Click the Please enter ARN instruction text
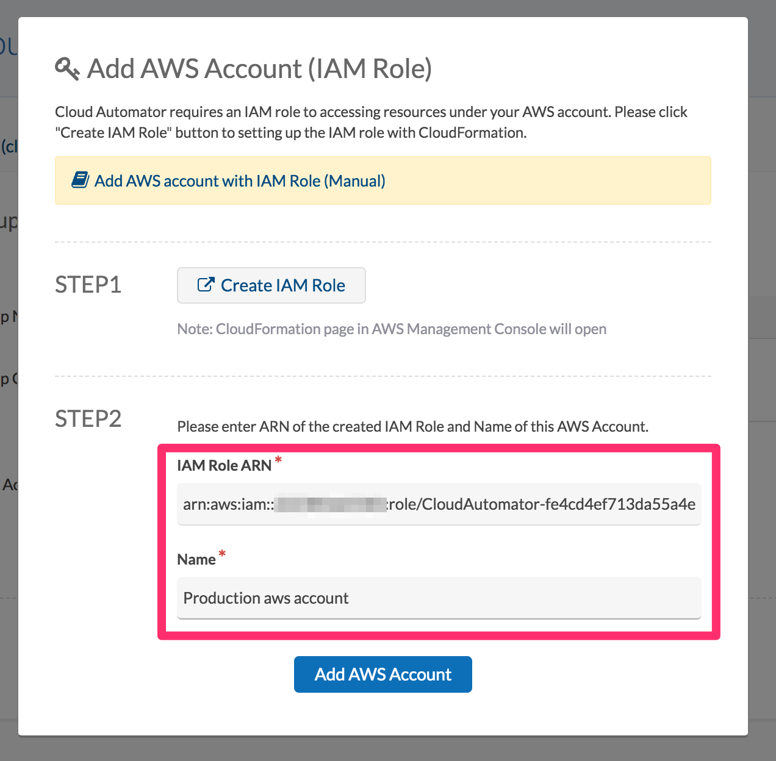 click(x=412, y=426)
